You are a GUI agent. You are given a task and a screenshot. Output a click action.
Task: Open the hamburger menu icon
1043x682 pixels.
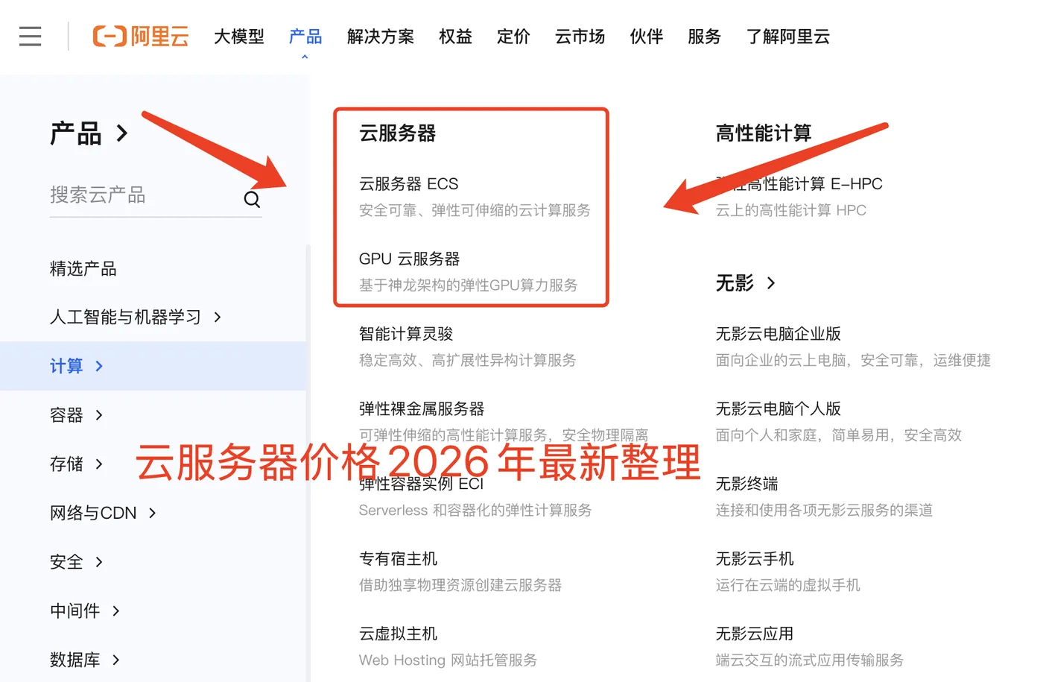tap(30, 36)
